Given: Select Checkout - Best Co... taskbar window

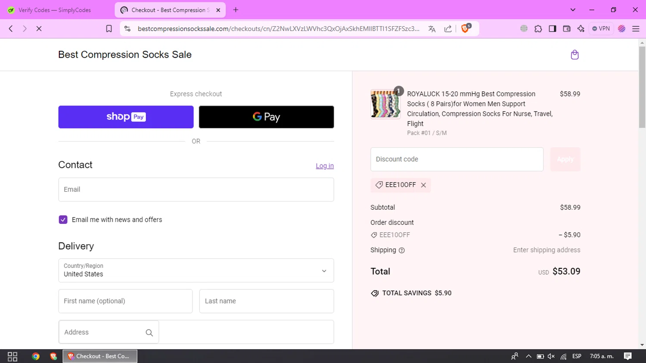Looking at the screenshot, I should tap(100, 356).
